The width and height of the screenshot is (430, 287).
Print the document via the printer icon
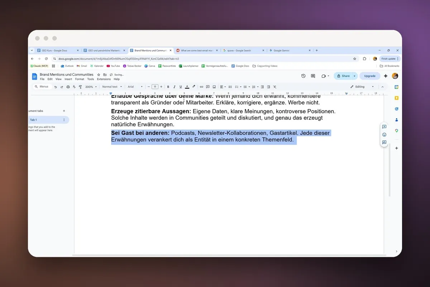pos(68,87)
